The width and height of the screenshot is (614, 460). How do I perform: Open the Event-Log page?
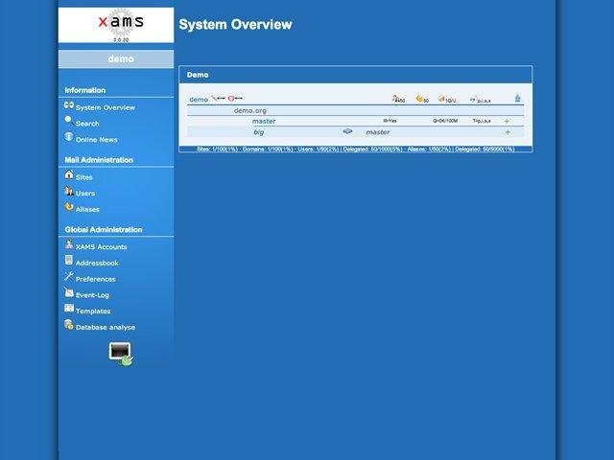92,295
